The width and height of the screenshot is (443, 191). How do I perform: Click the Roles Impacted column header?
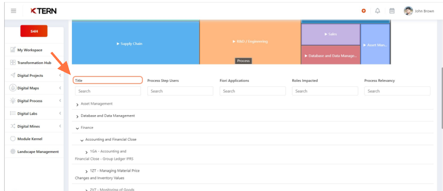pos(305,80)
